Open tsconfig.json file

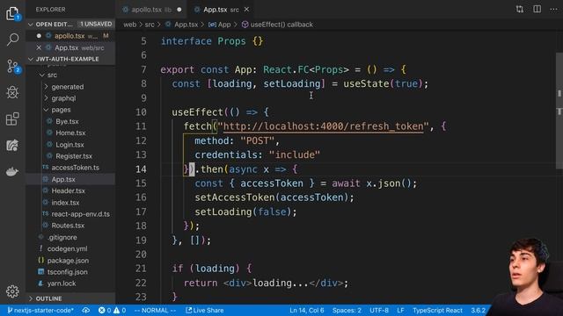pyautogui.click(x=67, y=272)
